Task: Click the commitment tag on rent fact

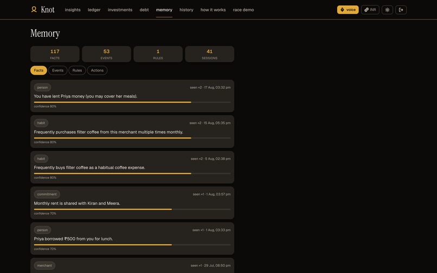Action: coord(47,194)
